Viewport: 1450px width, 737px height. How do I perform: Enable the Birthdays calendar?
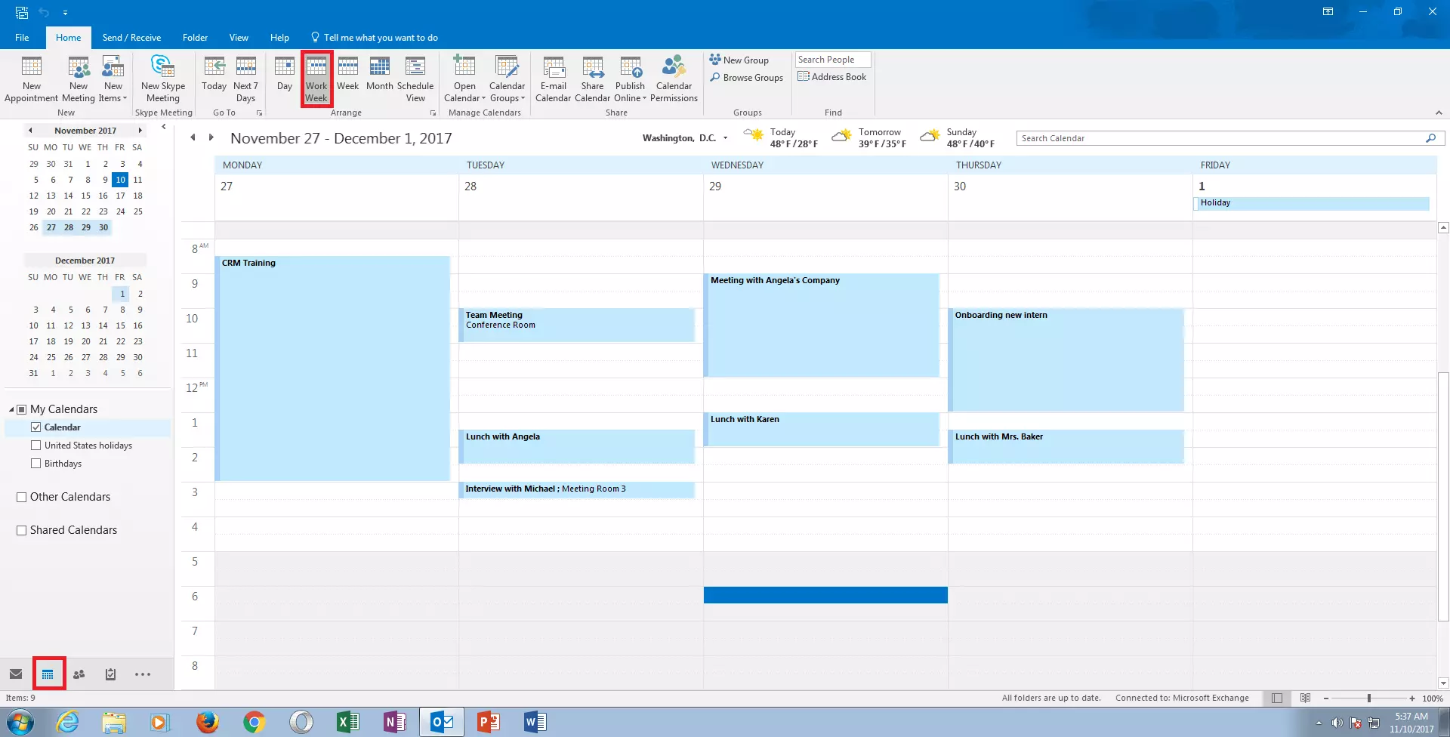click(x=35, y=463)
